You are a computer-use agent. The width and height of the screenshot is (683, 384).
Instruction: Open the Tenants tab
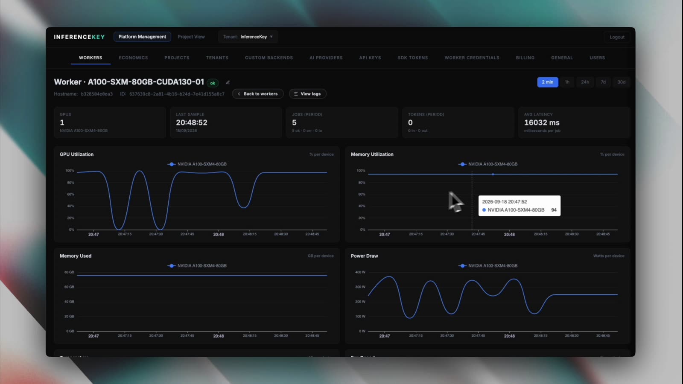coord(217,58)
